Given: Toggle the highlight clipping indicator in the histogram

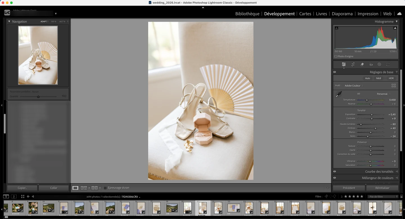Looking at the screenshot, I should (x=395, y=28).
